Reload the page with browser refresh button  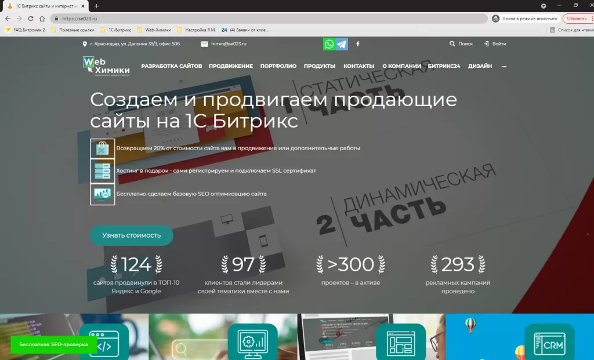[x=29, y=19]
